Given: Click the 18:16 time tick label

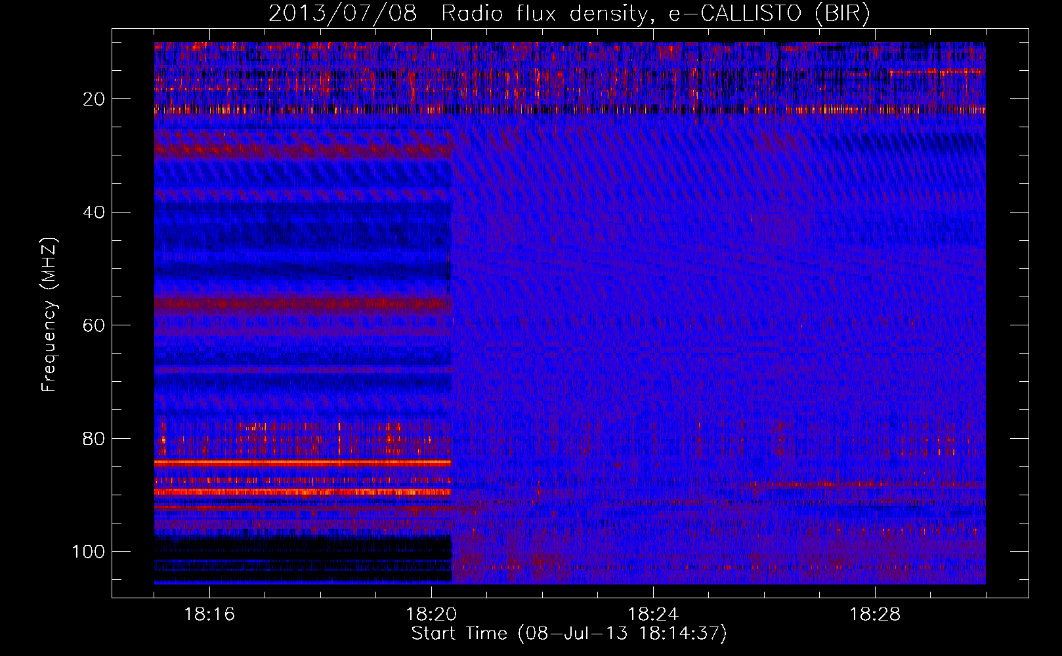Looking at the screenshot, I should [x=209, y=615].
